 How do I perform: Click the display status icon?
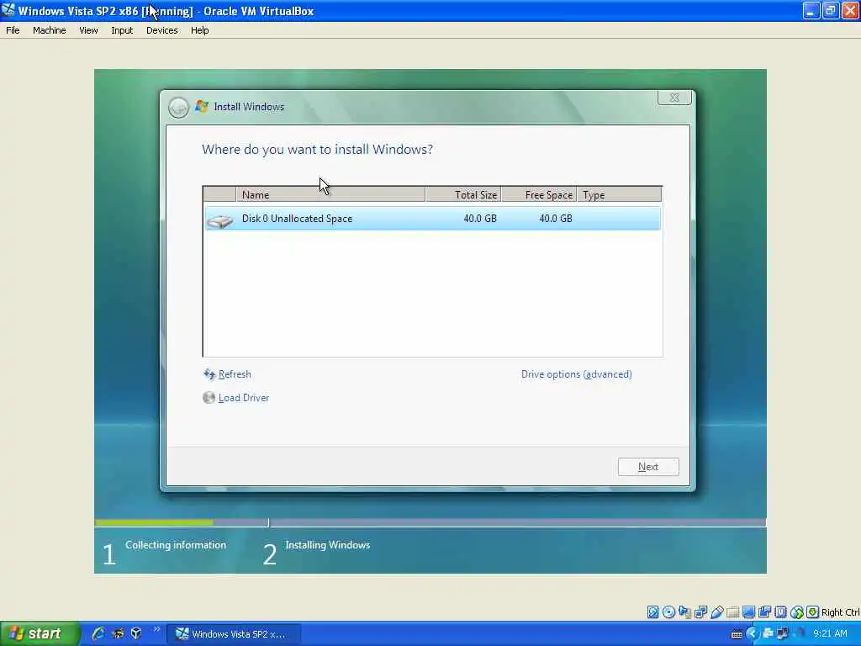(748, 612)
